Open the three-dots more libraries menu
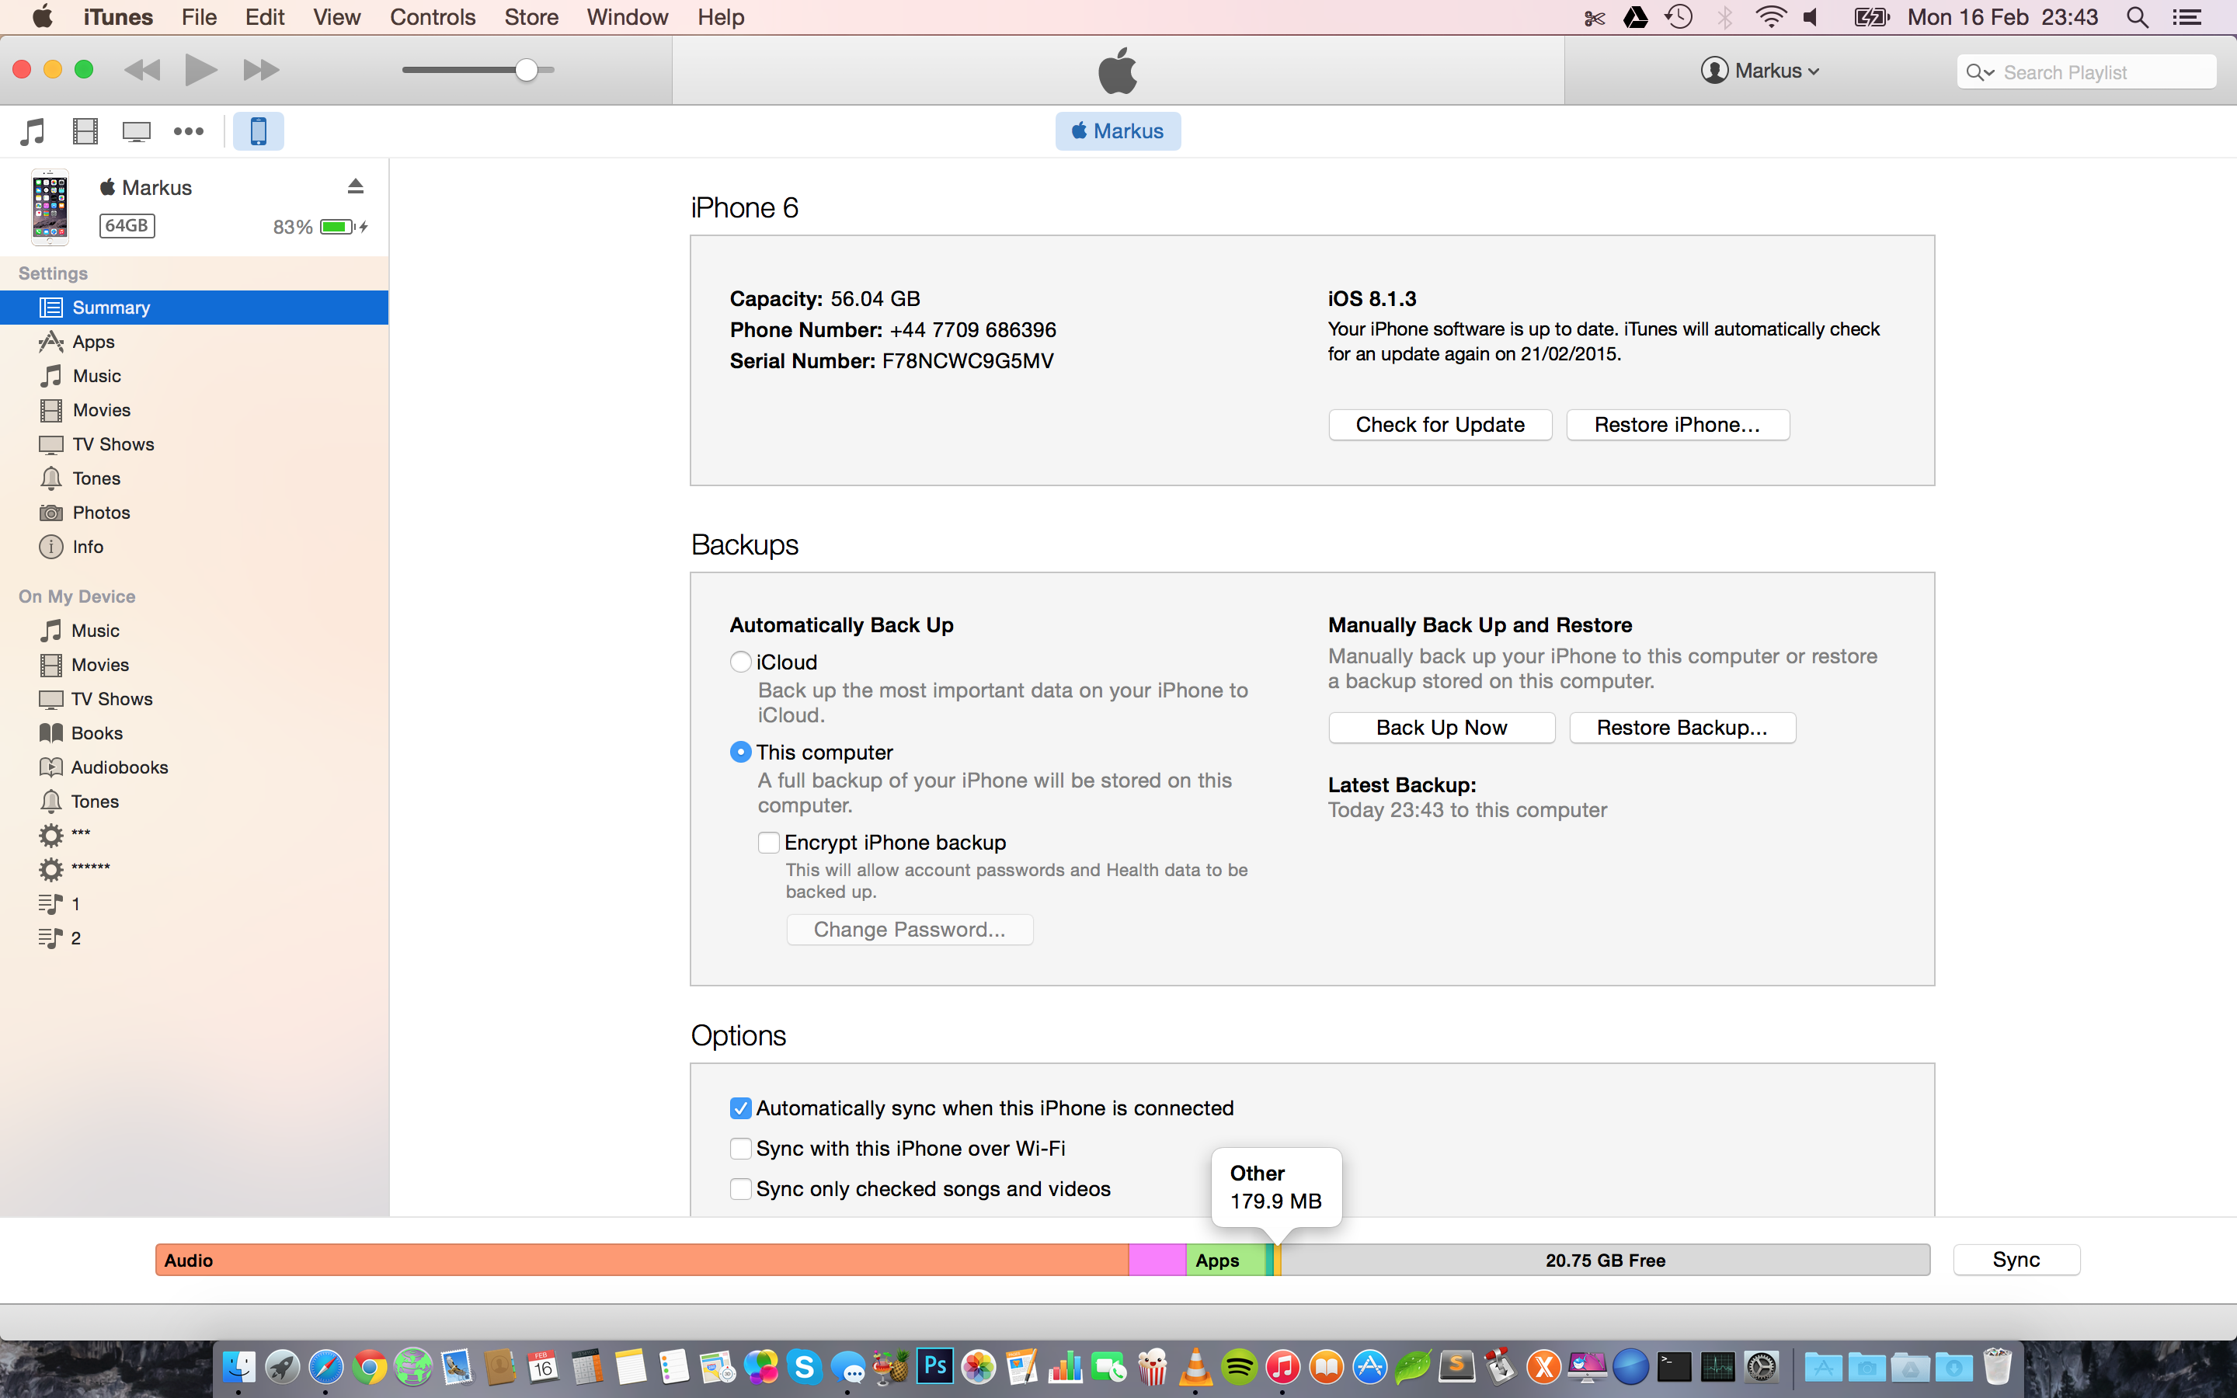 pyautogui.click(x=189, y=131)
